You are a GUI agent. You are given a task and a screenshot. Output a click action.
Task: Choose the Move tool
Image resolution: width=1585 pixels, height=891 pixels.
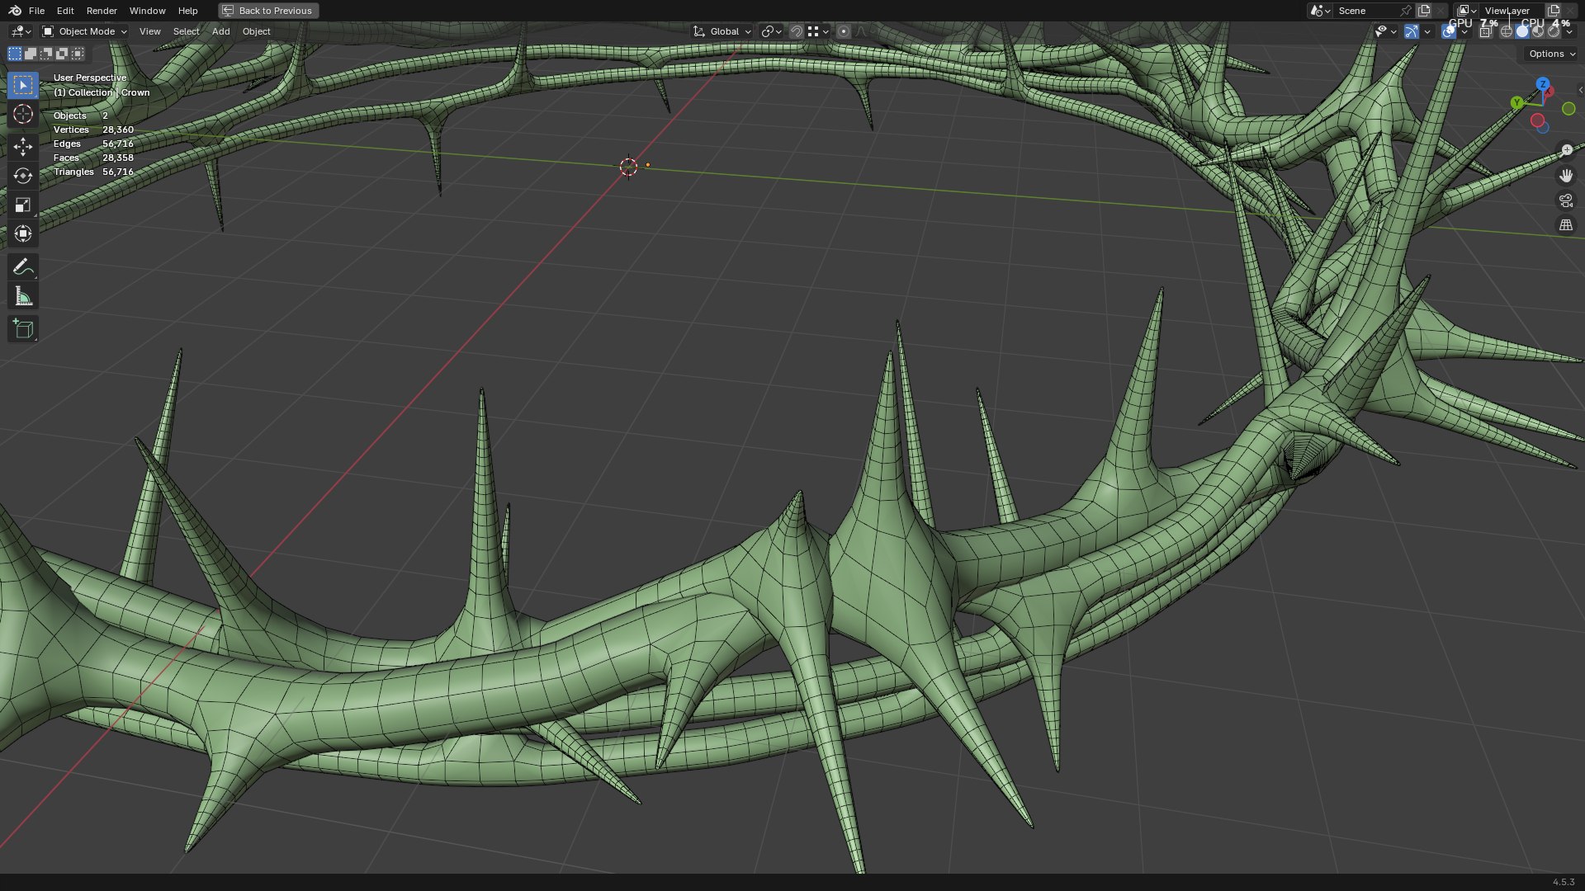pyautogui.click(x=23, y=147)
